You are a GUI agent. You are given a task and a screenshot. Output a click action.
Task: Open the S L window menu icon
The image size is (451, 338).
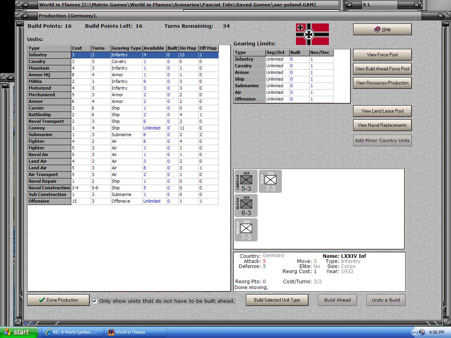click(349, 5)
